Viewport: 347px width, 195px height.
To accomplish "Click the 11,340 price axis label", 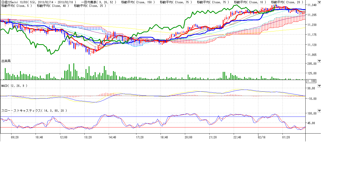I will (x=312, y=5).
